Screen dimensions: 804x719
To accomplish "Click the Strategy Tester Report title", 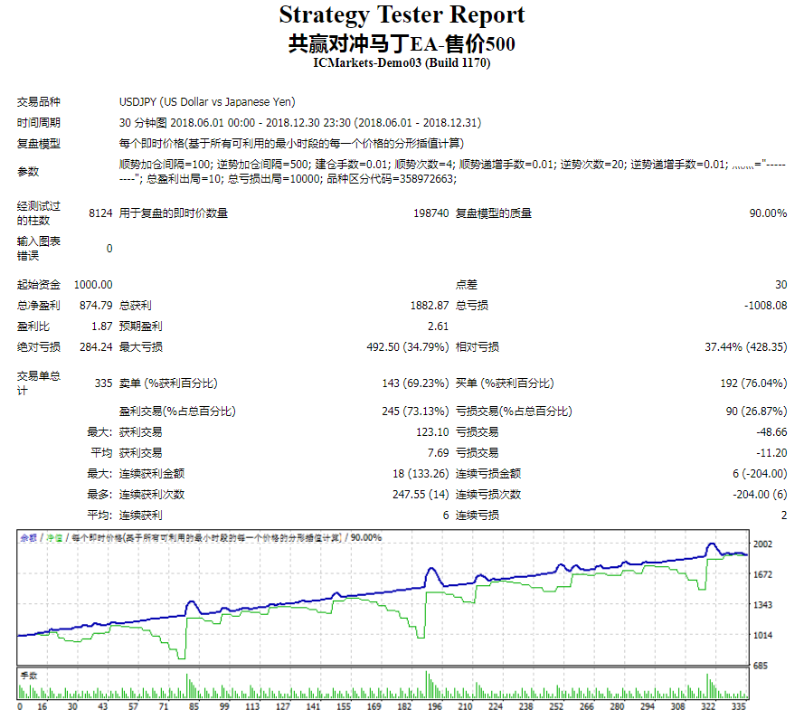I will 402,14.
